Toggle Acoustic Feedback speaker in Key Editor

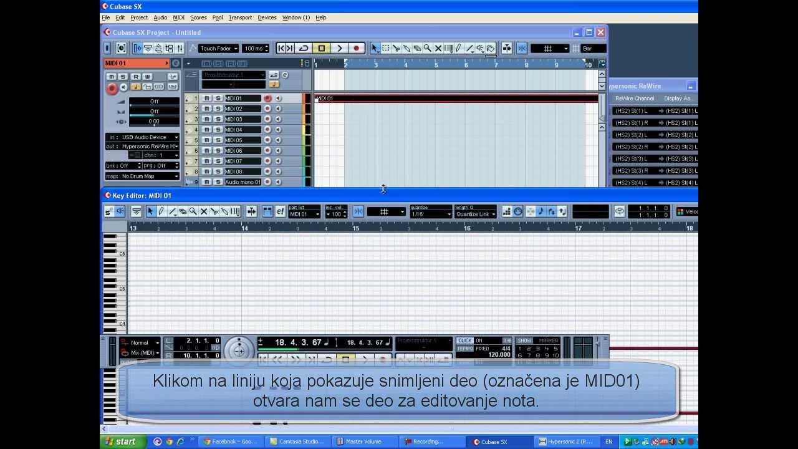120,212
